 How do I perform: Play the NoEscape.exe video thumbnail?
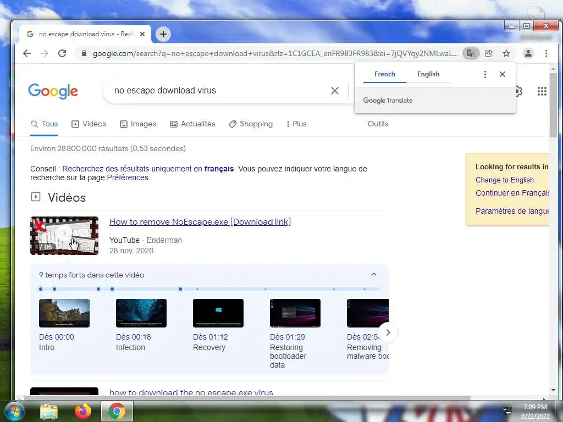pyautogui.click(x=64, y=236)
